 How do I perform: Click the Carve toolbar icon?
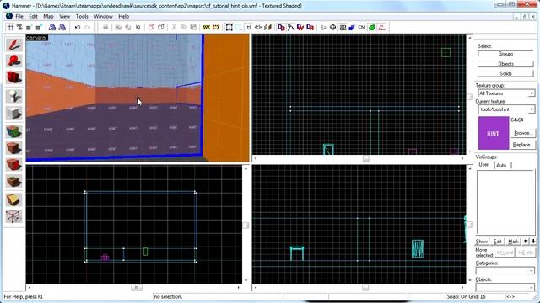(105, 27)
